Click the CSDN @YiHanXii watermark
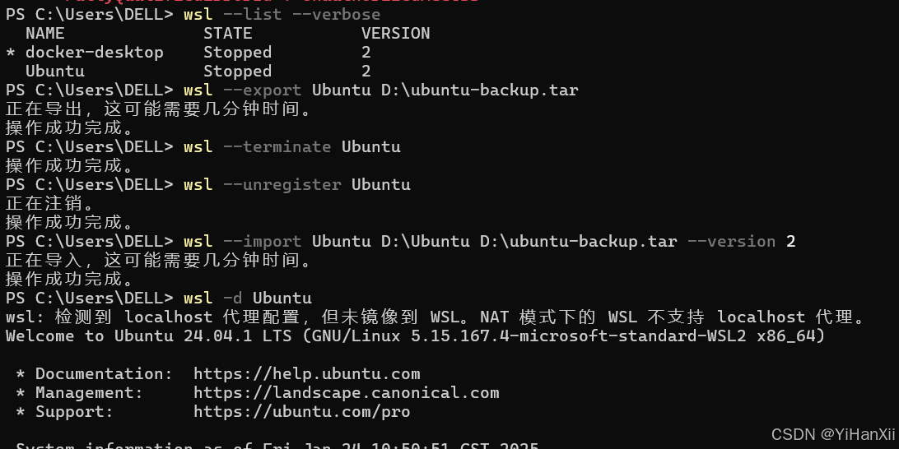Viewport: 899px width, 449px height. click(x=833, y=434)
